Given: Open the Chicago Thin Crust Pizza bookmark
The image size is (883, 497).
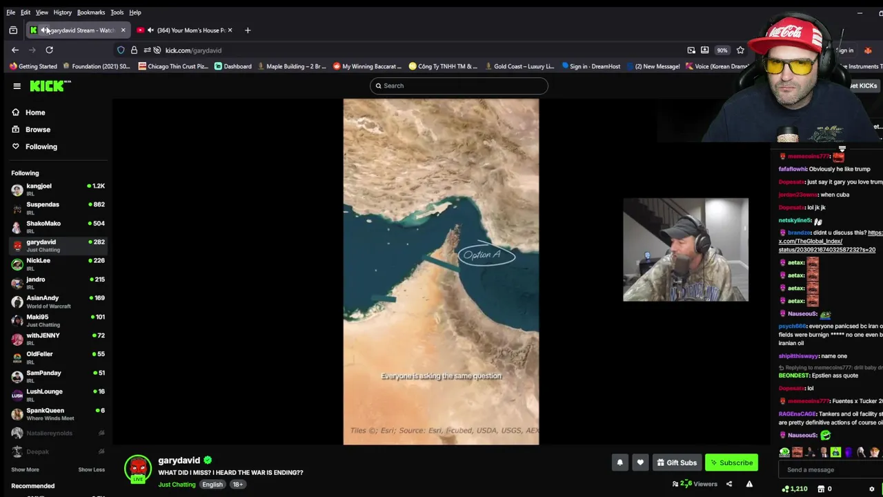Looking at the screenshot, I should (172, 66).
